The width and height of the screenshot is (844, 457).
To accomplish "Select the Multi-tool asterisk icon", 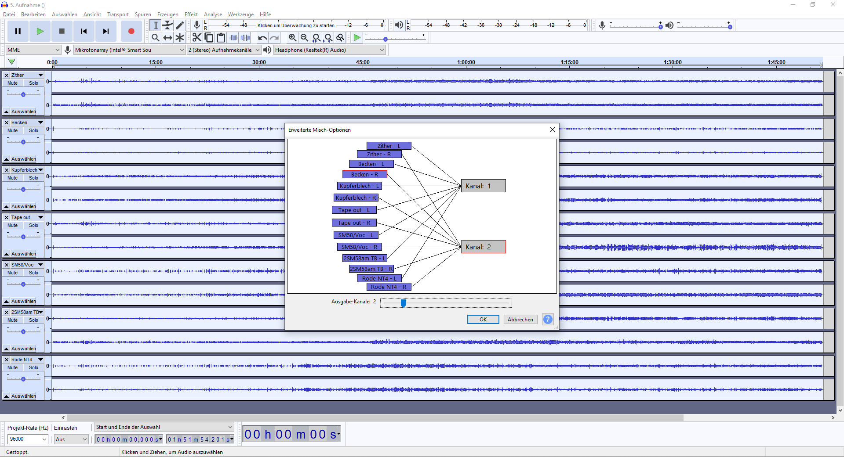I will pyautogui.click(x=180, y=38).
